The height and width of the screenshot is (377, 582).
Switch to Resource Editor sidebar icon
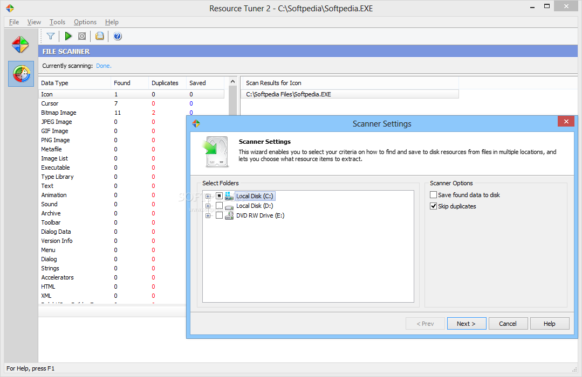20,45
